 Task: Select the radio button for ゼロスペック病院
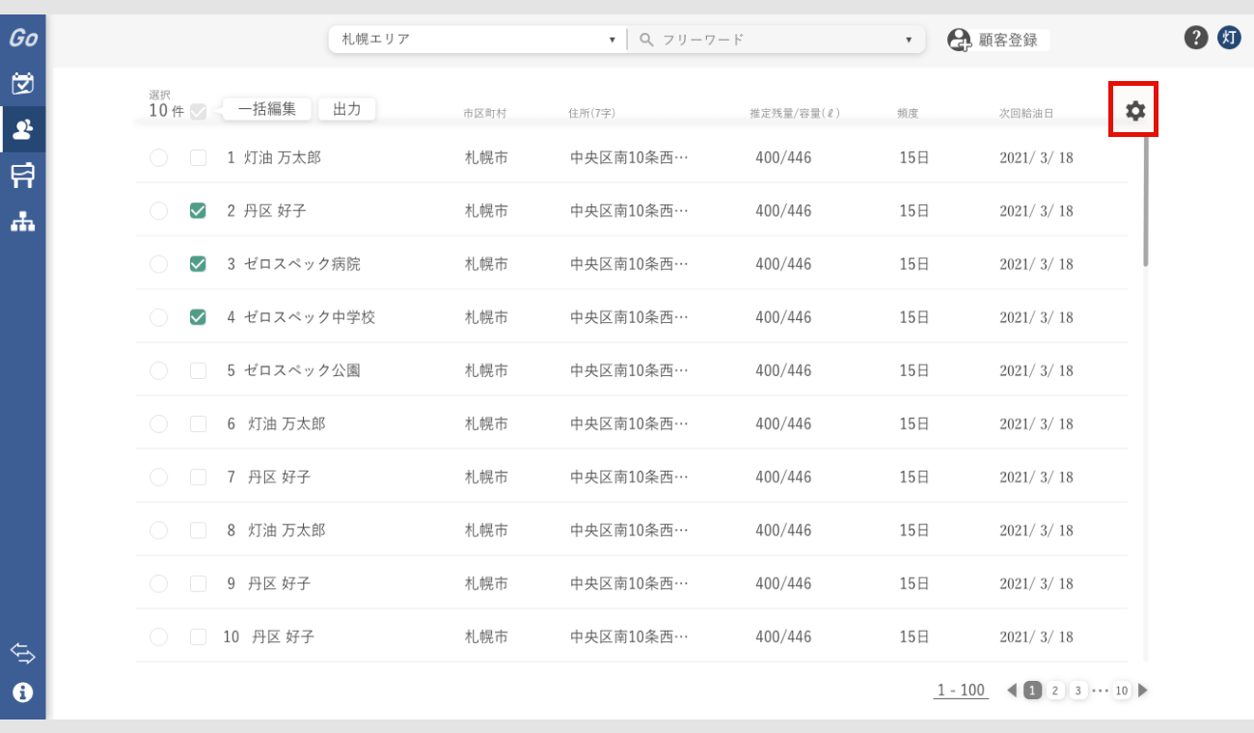[159, 263]
